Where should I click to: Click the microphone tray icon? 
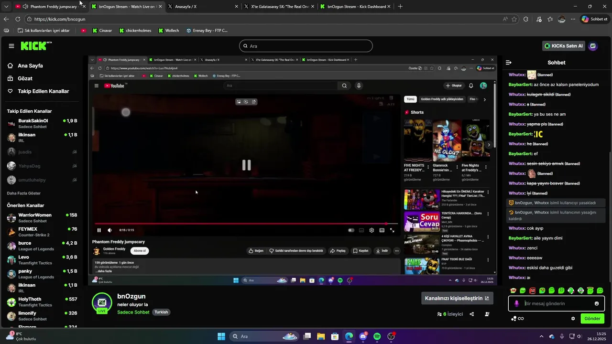pyautogui.click(x=562, y=336)
